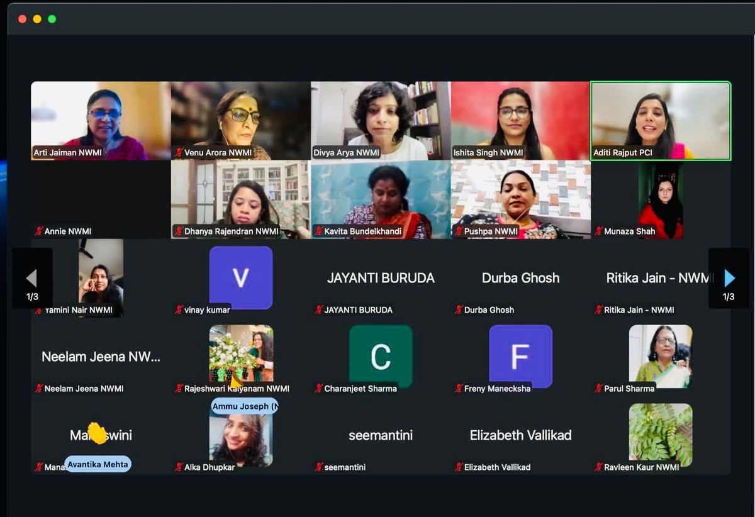The image size is (755, 517).
Task: Click muted mic icon for Freny Maneckshaw
Action: click(x=459, y=388)
